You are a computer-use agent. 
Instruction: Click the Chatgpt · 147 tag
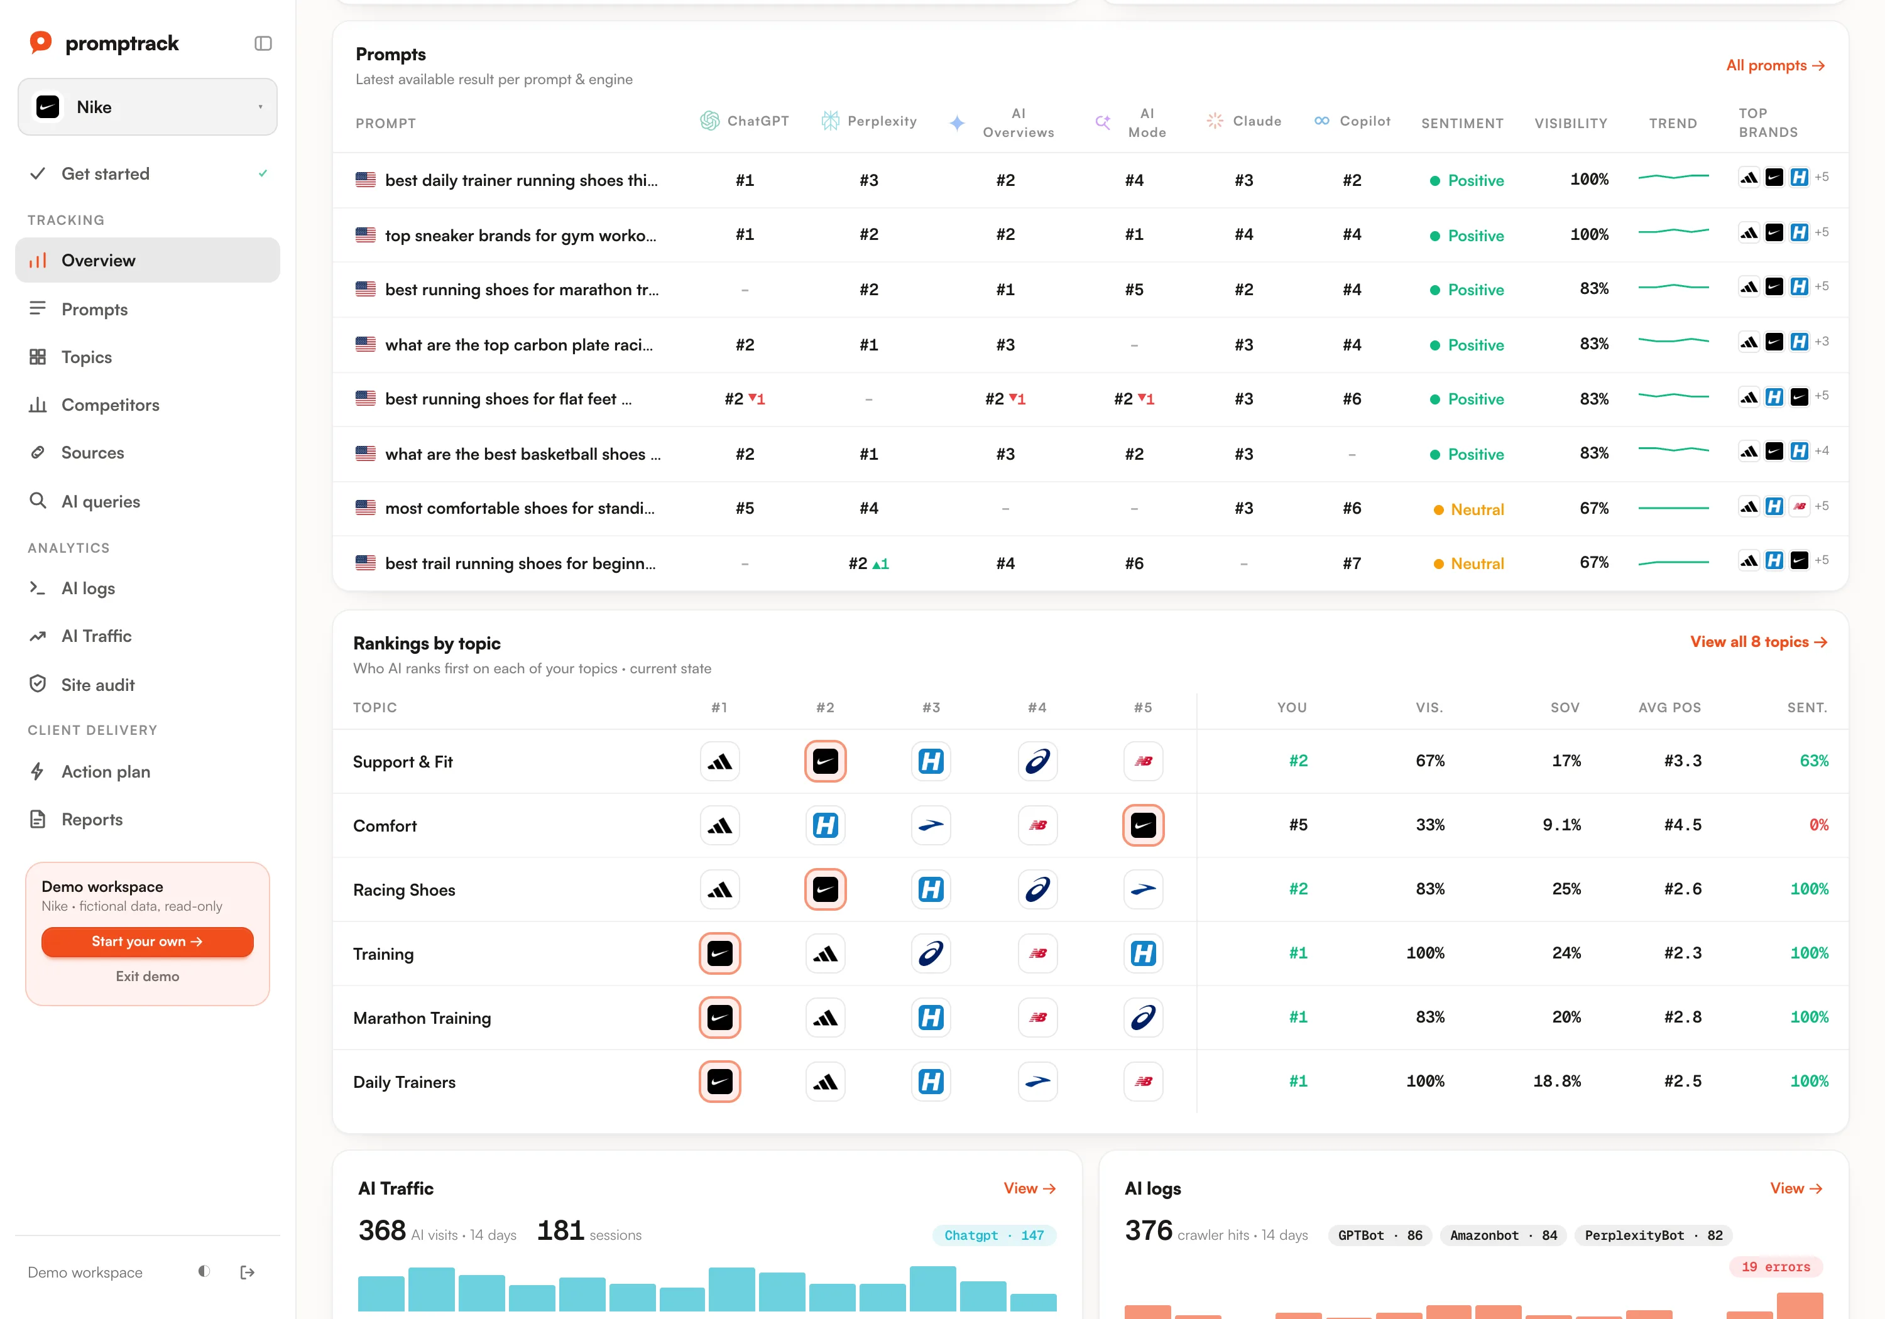click(x=994, y=1235)
